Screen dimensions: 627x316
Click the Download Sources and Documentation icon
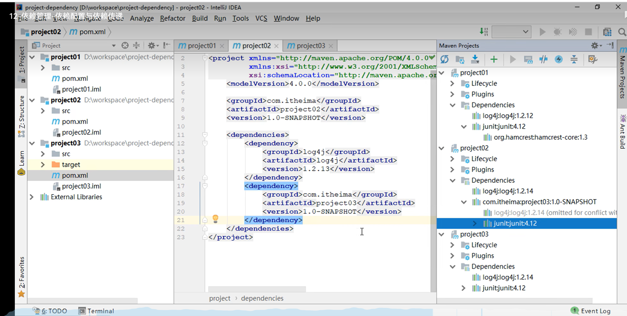click(475, 59)
